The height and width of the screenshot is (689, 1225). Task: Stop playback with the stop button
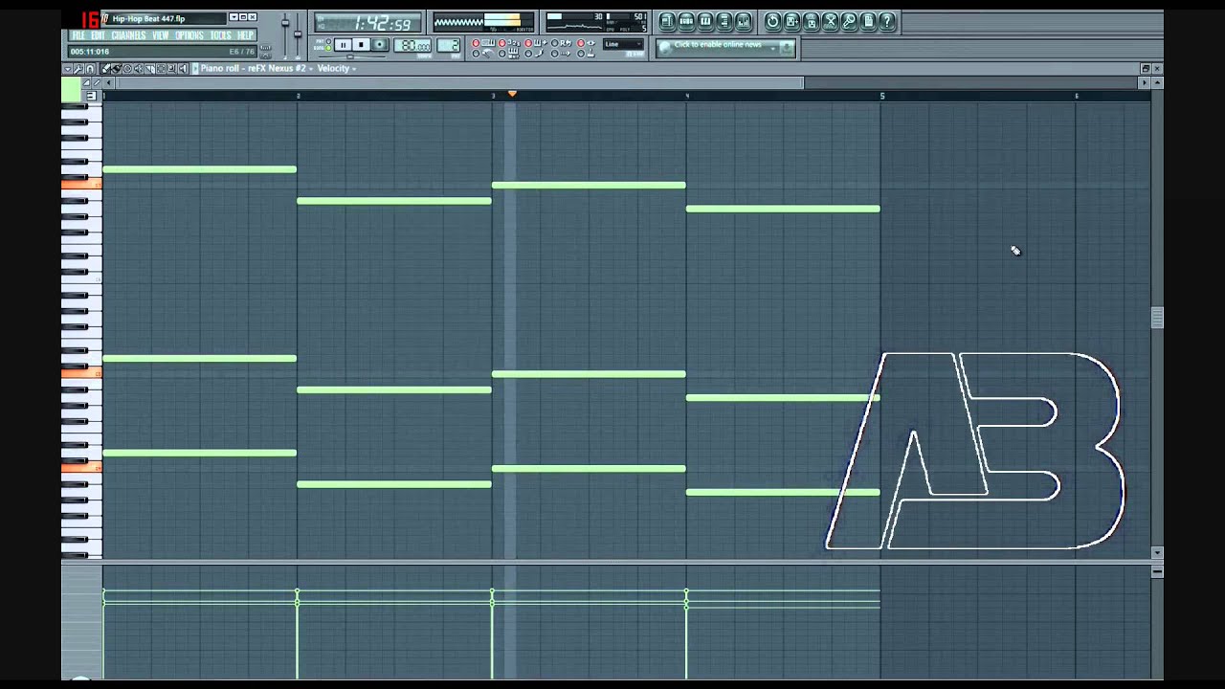click(361, 45)
